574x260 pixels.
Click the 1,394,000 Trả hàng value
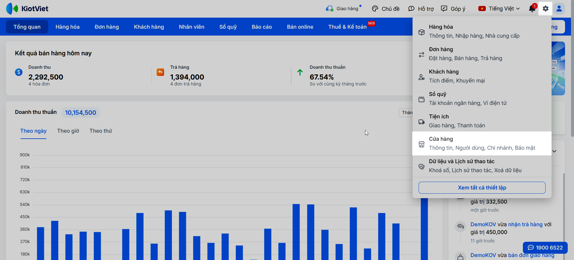tap(187, 77)
